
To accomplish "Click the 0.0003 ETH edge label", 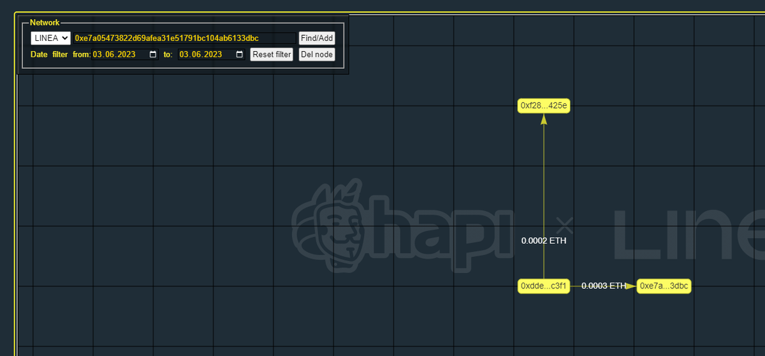I will pyautogui.click(x=603, y=286).
